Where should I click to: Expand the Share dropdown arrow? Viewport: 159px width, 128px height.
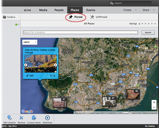point(154,10)
